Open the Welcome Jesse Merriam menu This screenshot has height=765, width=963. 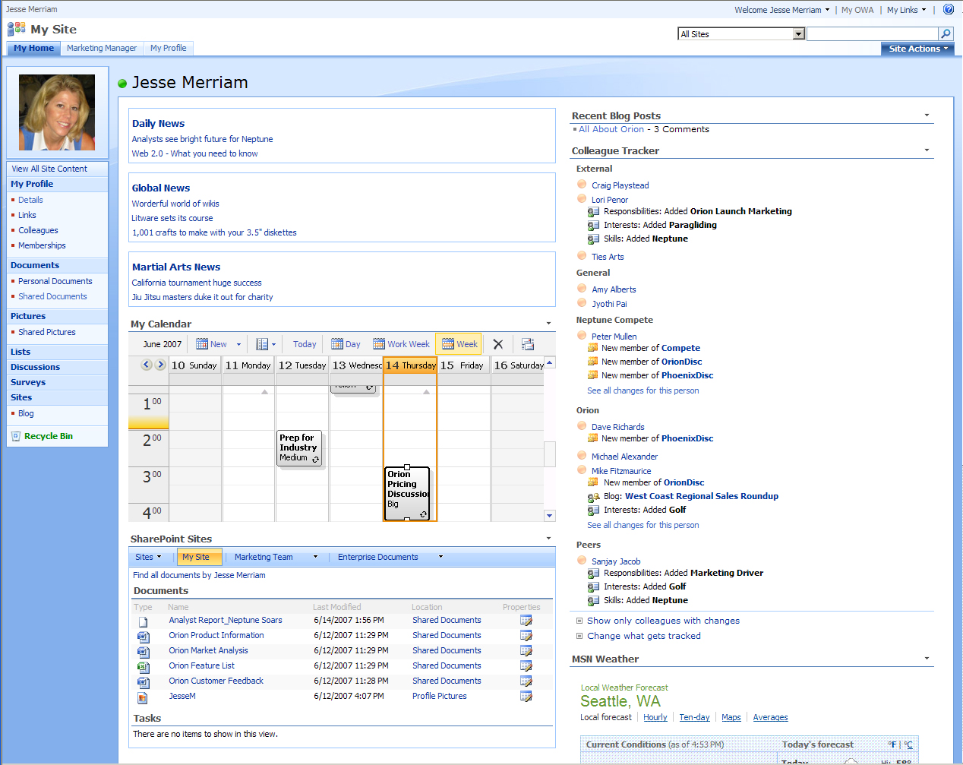[781, 10]
